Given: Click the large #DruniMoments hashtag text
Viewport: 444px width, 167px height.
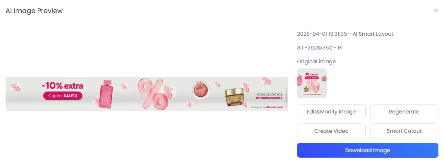Looking at the screenshot, I should point(268,98).
